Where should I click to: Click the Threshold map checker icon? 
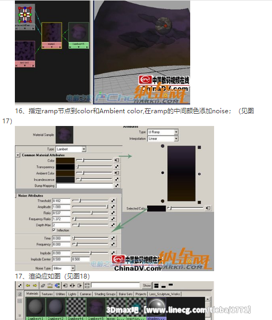tap(113, 200)
